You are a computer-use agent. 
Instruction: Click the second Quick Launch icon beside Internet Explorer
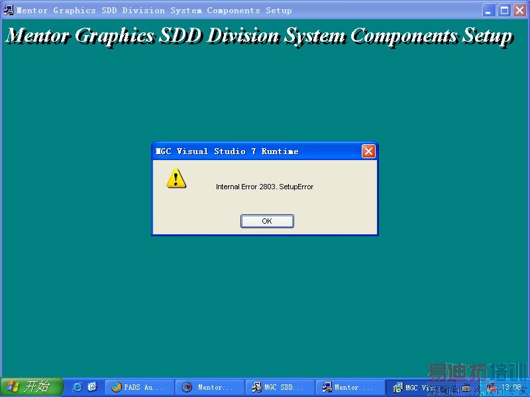point(92,387)
